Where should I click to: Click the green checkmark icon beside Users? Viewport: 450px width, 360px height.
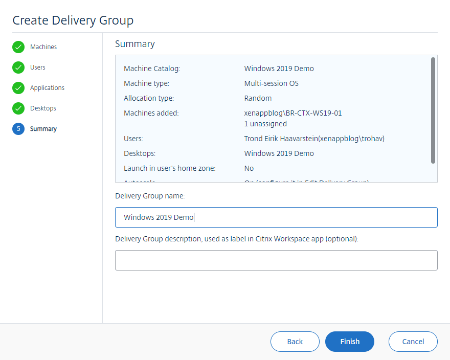point(18,67)
